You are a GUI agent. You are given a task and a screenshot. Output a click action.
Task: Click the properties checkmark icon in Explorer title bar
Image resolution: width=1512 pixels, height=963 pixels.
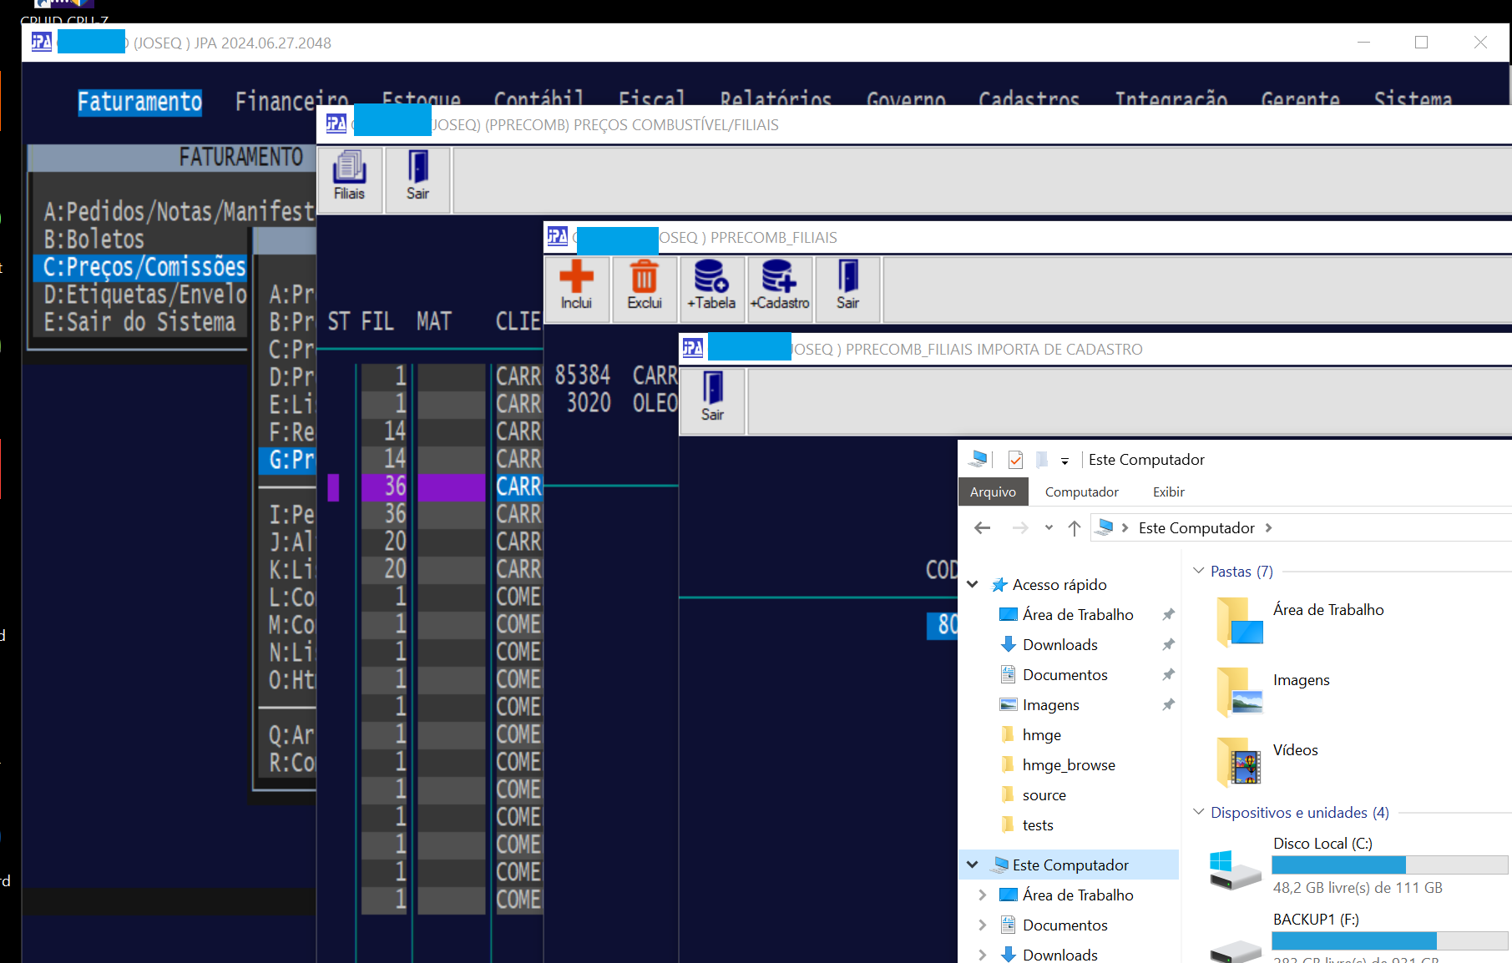tap(1015, 460)
